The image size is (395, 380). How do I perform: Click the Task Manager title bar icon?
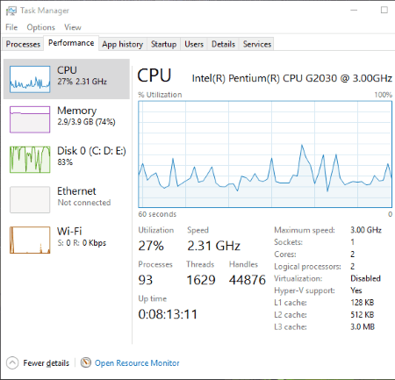(11, 11)
